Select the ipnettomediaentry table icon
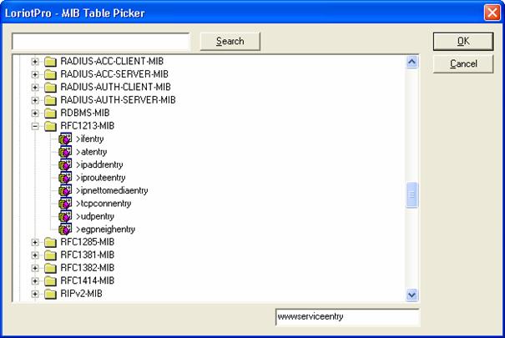The width and height of the screenshot is (505, 338). pos(66,191)
